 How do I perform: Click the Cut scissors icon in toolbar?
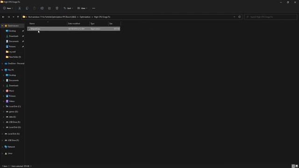click(x=20, y=8)
